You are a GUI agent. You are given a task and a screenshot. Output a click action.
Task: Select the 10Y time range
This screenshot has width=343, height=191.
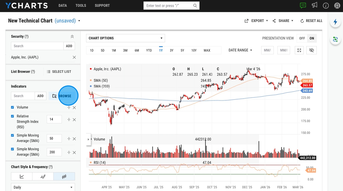point(194,50)
